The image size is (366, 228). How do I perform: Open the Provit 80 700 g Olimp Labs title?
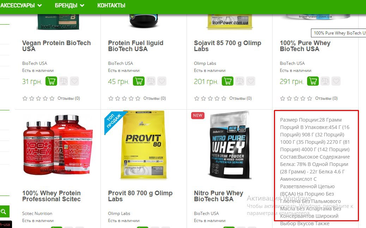140,196
